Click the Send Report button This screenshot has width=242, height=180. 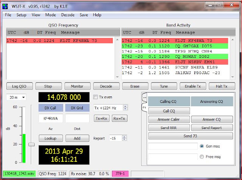tap(212, 128)
